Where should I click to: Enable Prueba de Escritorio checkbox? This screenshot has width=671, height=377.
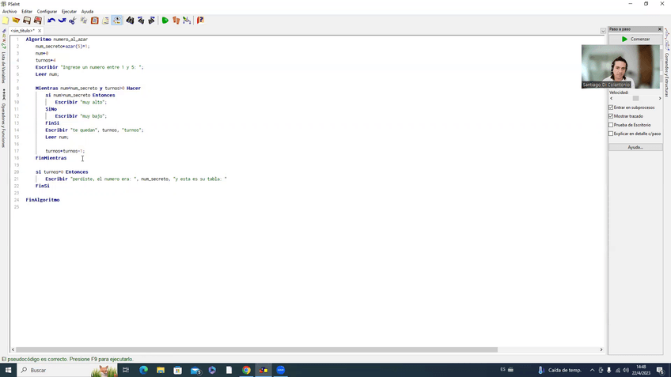click(x=611, y=125)
